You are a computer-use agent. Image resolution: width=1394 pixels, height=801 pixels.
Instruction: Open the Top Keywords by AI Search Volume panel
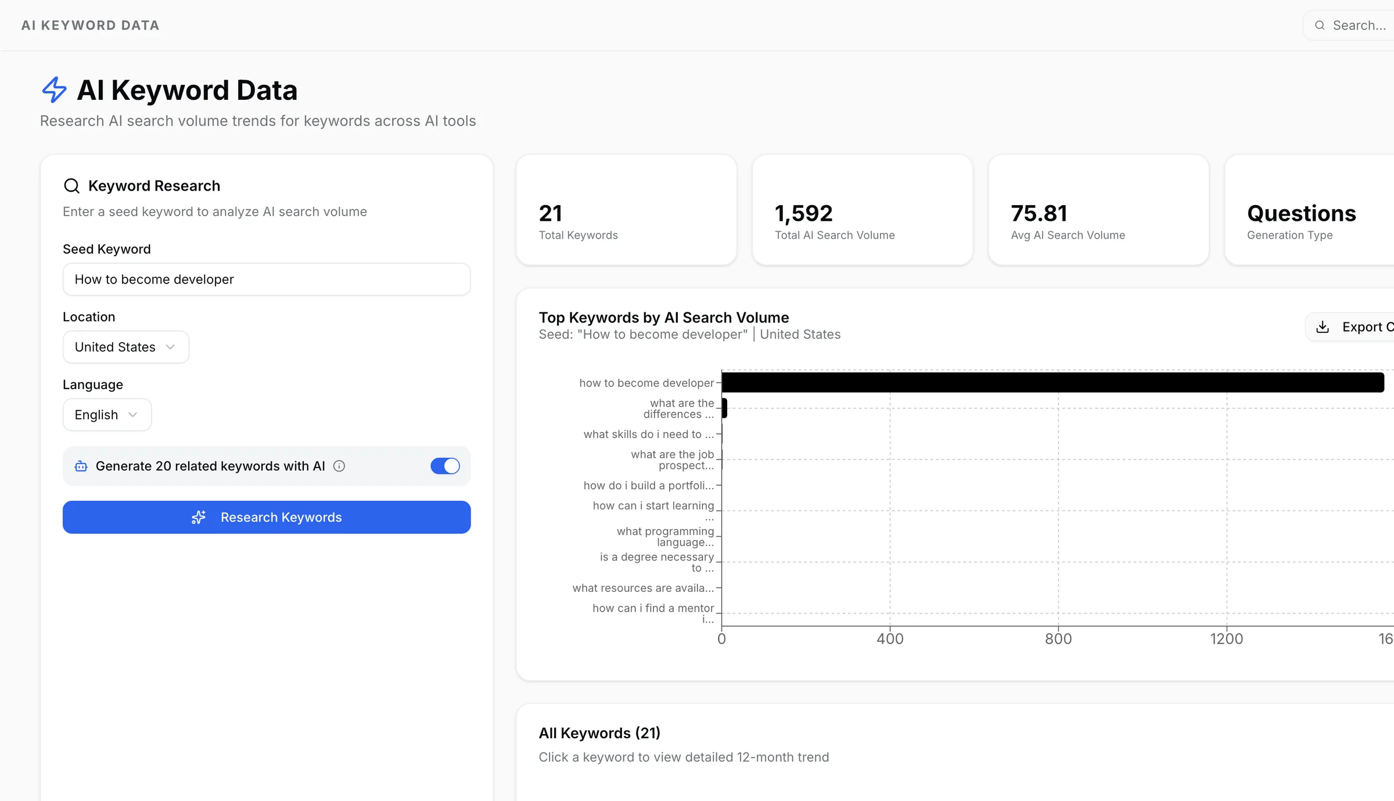click(x=664, y=317)
